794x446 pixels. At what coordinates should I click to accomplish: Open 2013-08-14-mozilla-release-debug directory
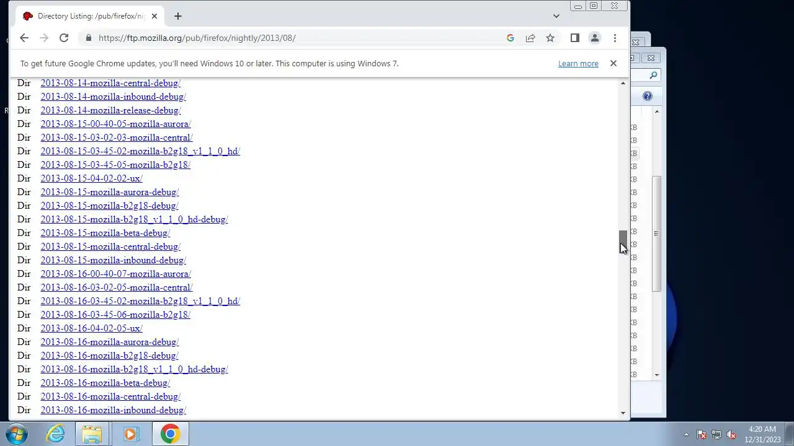click(110, 110)
